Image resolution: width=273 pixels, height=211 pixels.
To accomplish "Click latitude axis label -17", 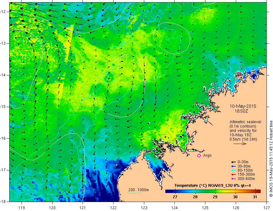I will tap(3, 170).
